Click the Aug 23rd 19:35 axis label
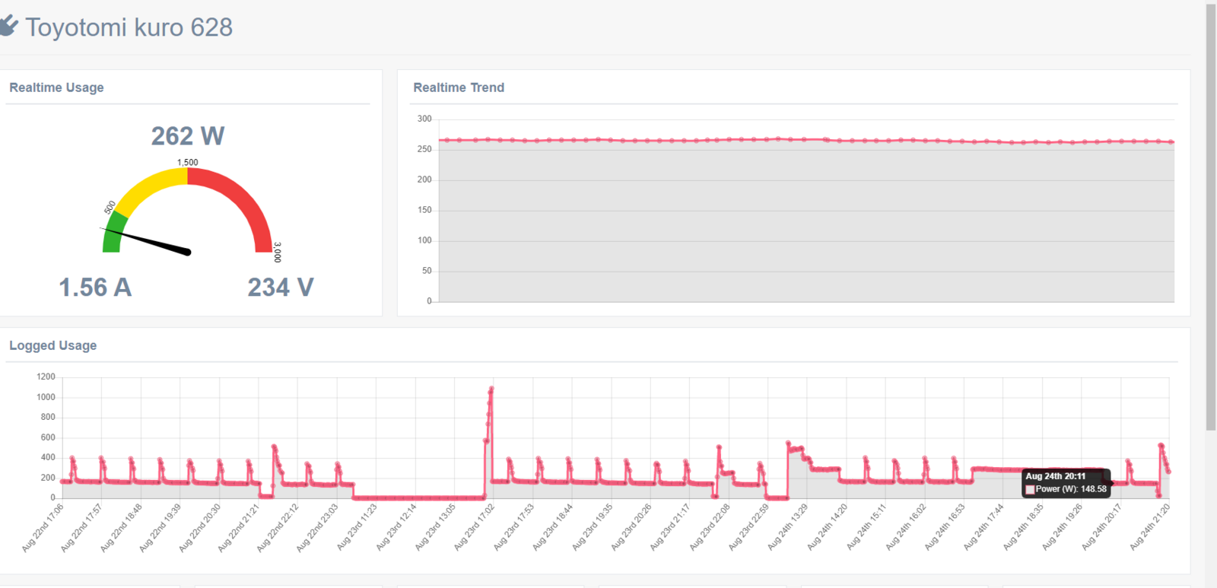 pyautogui.click(x=592, y=527)
